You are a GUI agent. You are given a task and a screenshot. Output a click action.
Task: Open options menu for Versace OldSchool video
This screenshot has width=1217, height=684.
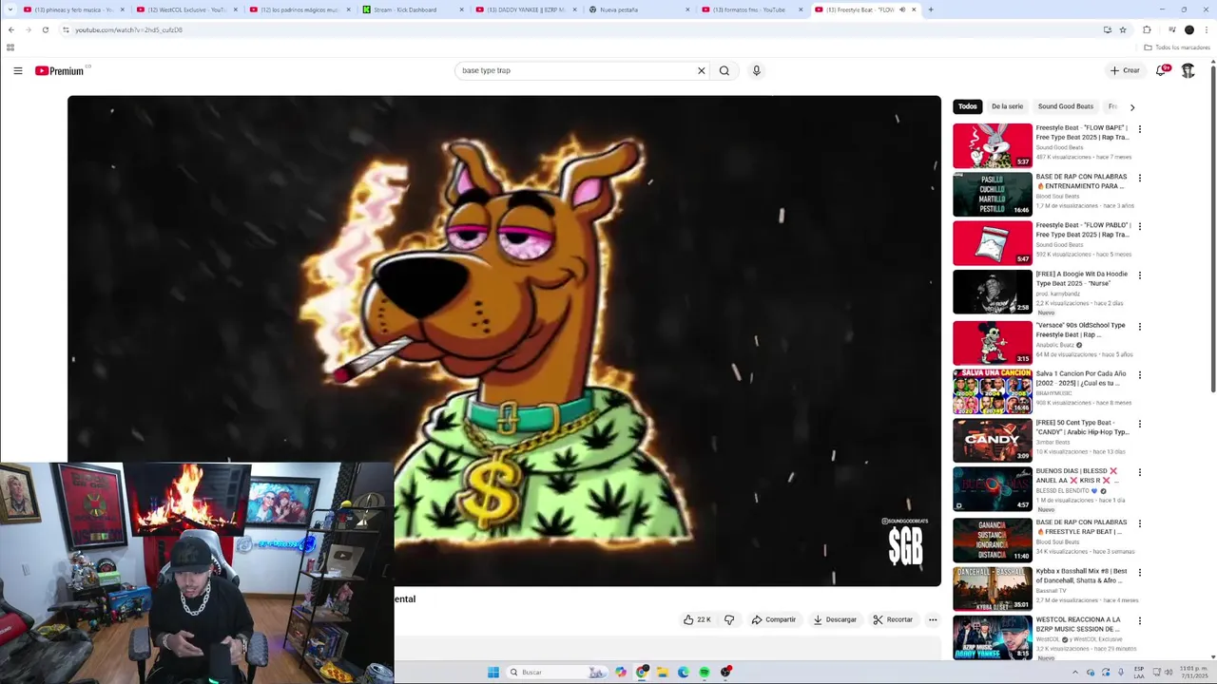1139,327
